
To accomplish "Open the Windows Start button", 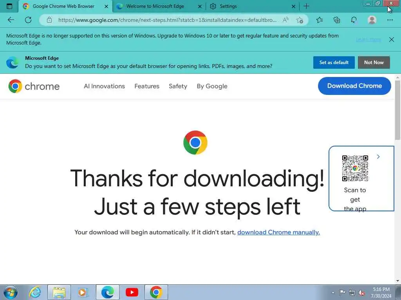I will pos(10,292).
